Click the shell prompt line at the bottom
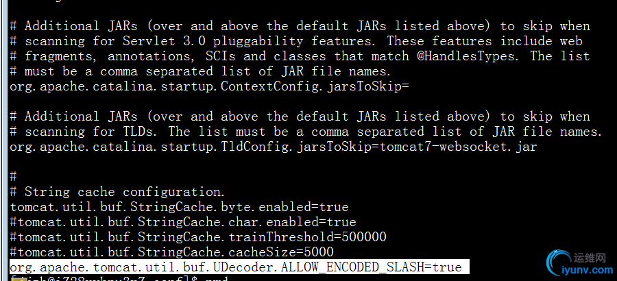The image size is (617, 281). (118, 279)
